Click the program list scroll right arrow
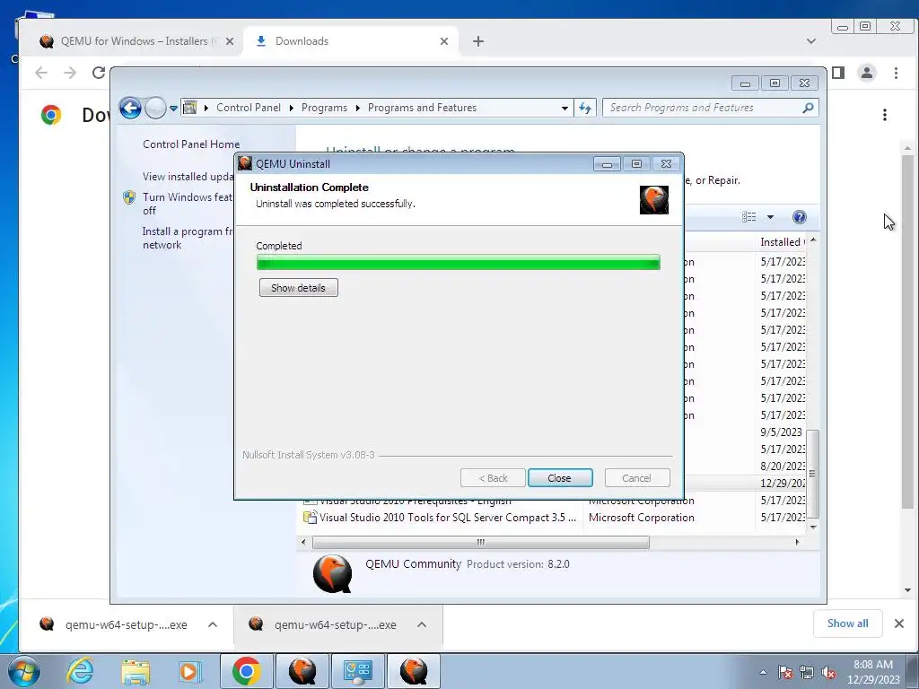The height and width of the screenshot is (689, 919). click(x=797, y=543)
